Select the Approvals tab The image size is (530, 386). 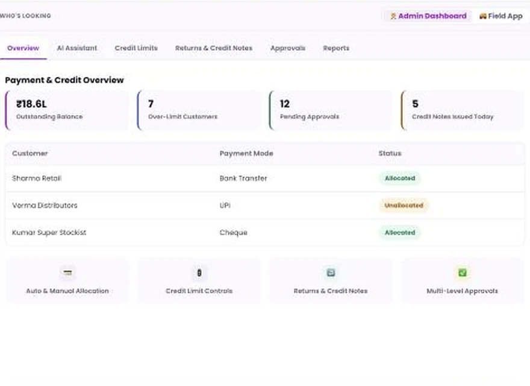[x=288, y=48]
